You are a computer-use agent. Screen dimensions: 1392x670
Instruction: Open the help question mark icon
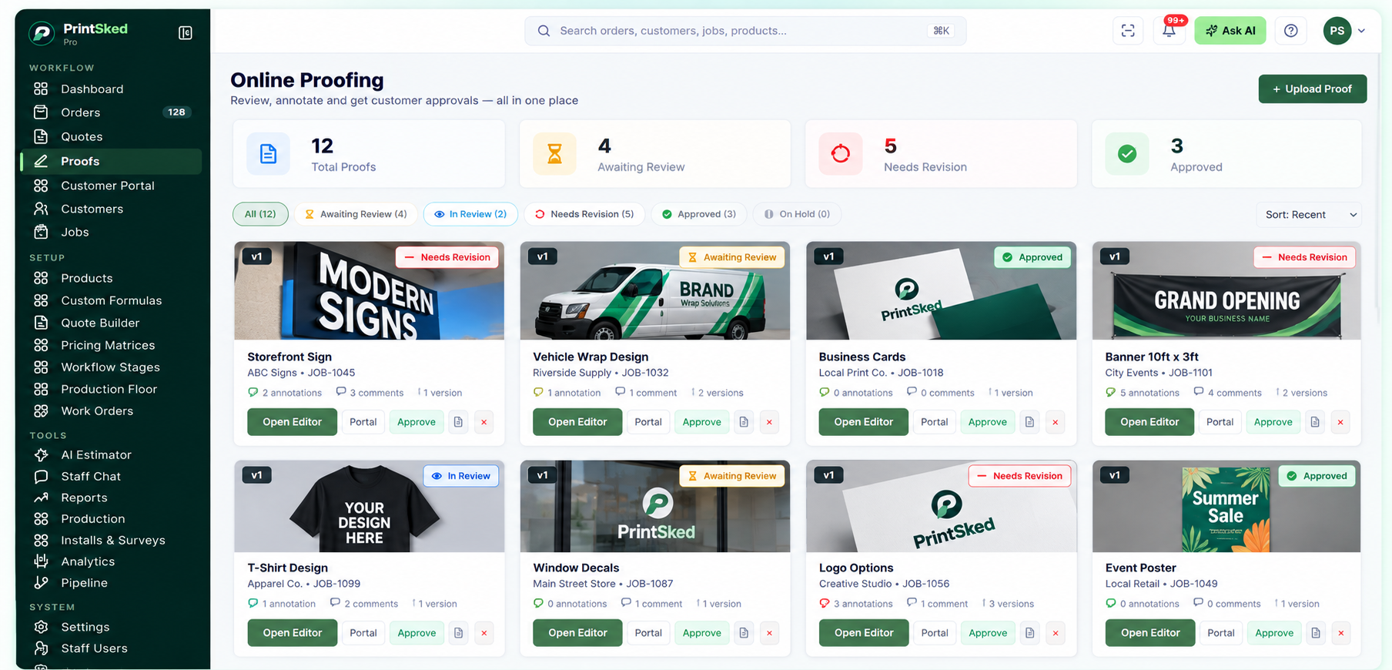1291,31
